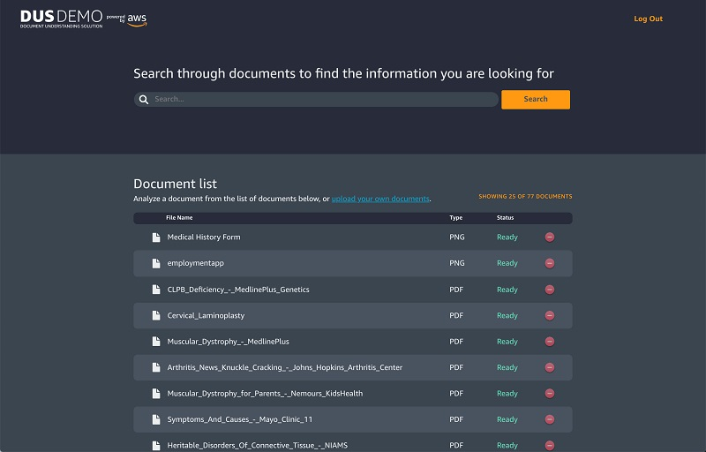Click Ready status of Medical History Form

tap(507, 237)
